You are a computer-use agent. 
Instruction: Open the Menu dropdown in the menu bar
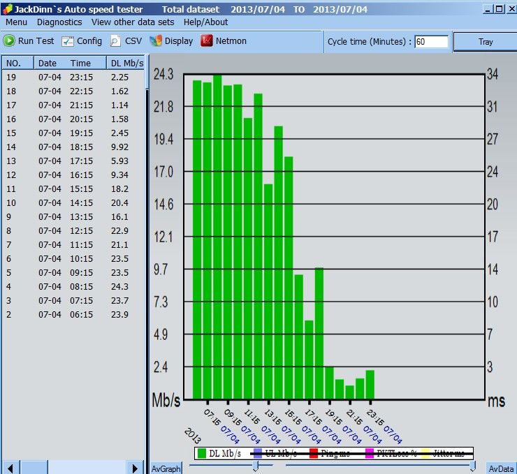(17, 22)
